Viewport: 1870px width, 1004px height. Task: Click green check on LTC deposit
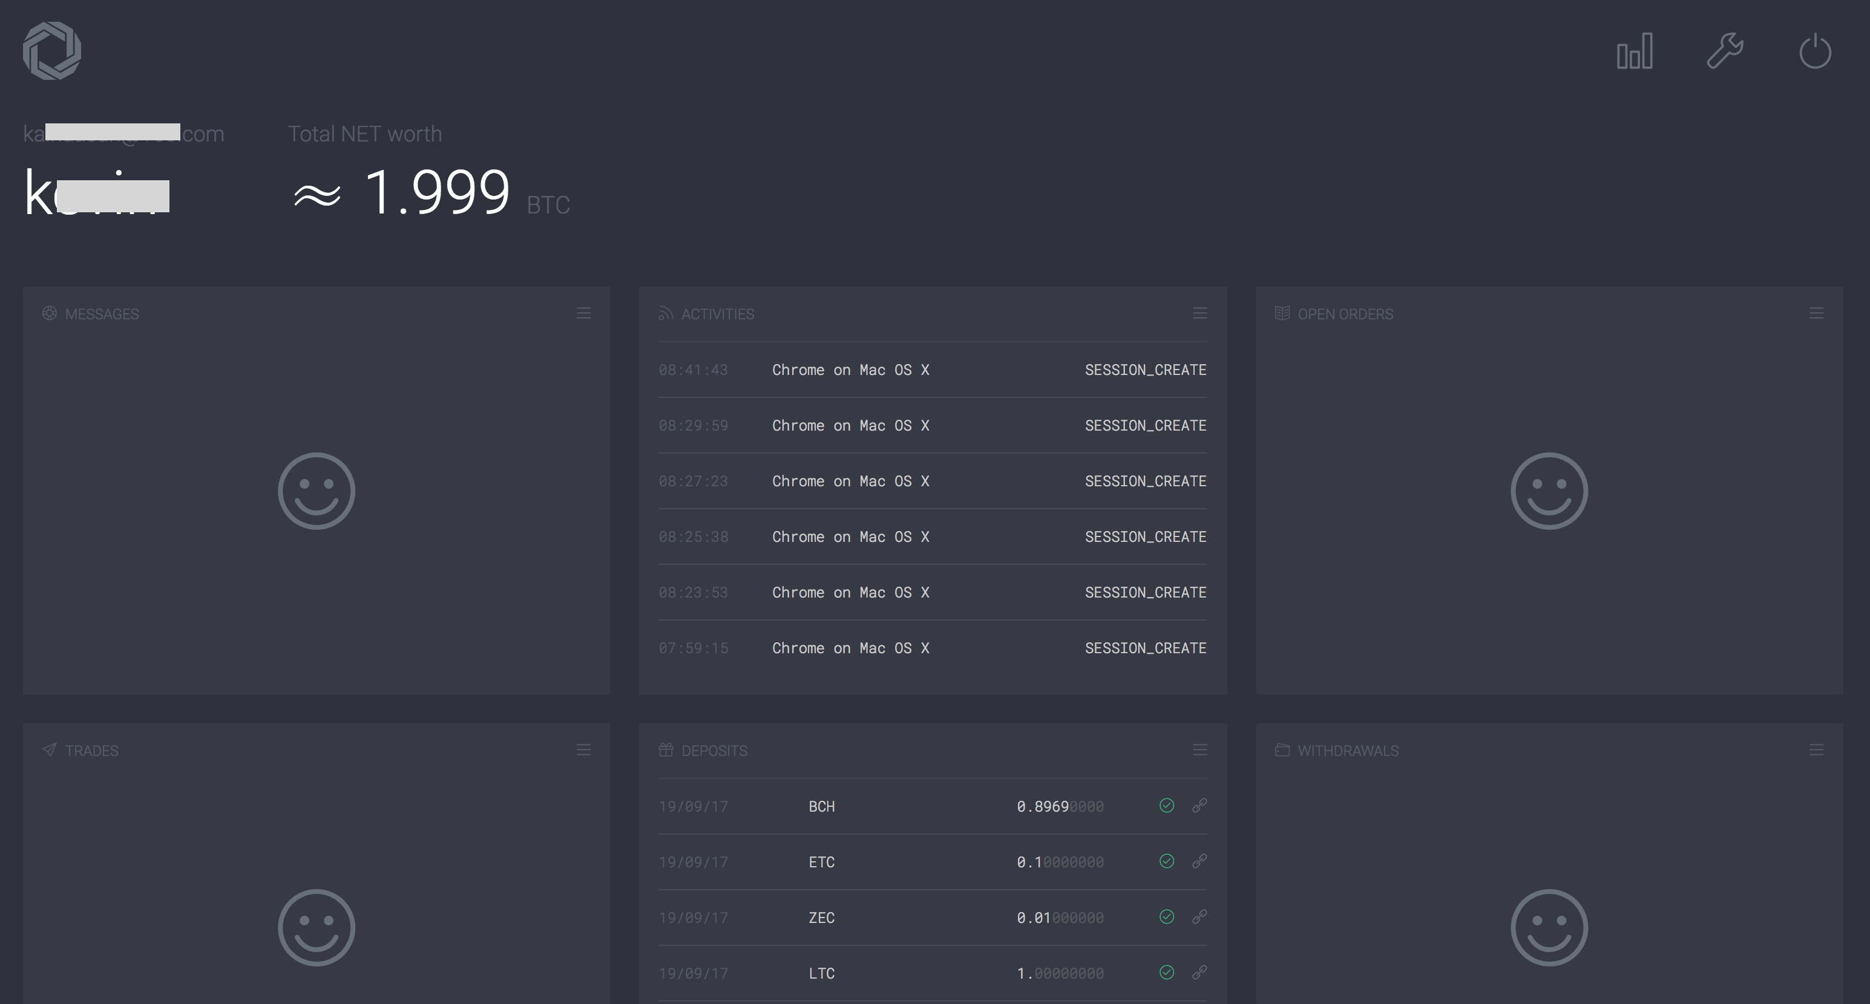coord(1167,972)
